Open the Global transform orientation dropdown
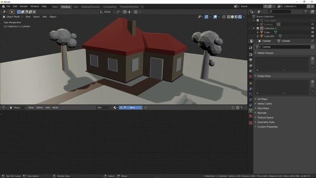 [107, 12]
